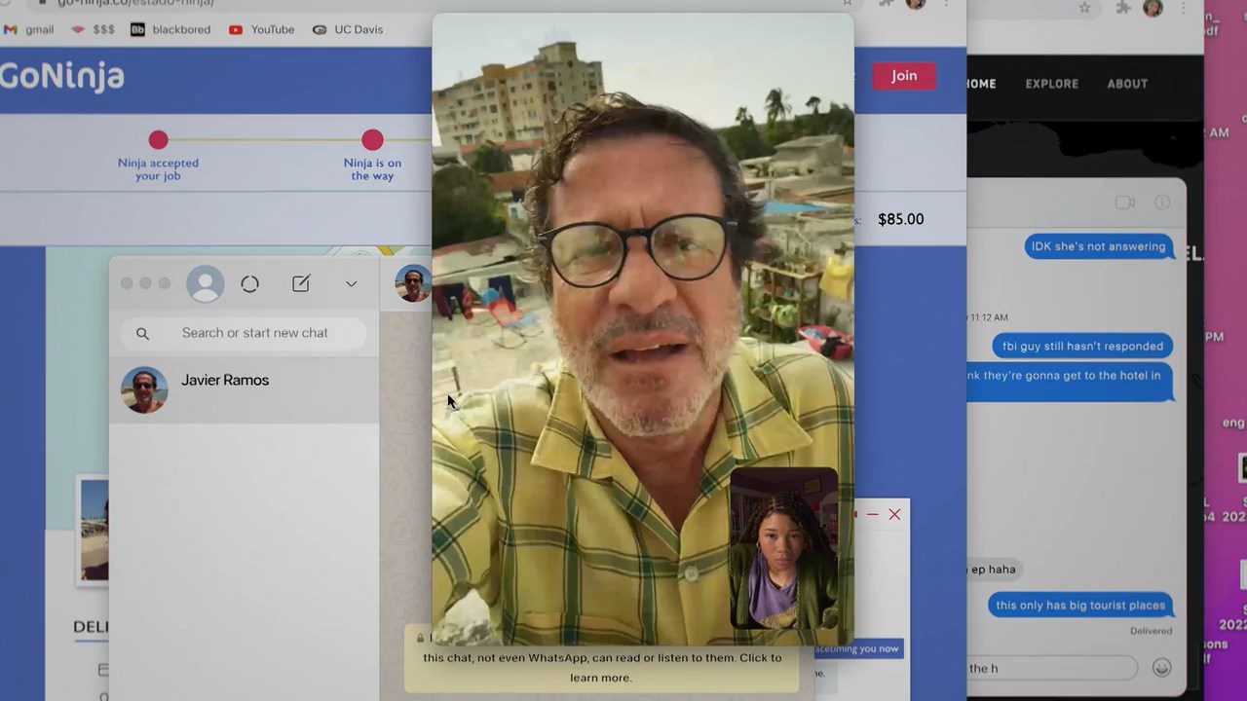Open the YouTube bookmark
Screen dimensions: 1247x701
261,29
